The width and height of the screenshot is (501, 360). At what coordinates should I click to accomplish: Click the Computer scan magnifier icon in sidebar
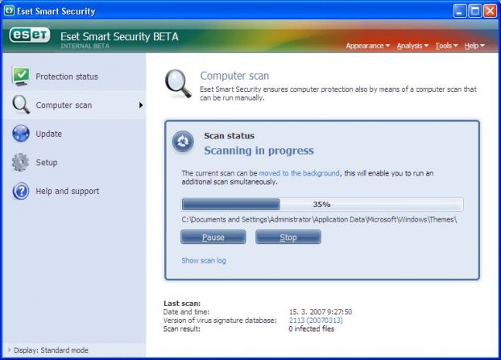point(21,106)
